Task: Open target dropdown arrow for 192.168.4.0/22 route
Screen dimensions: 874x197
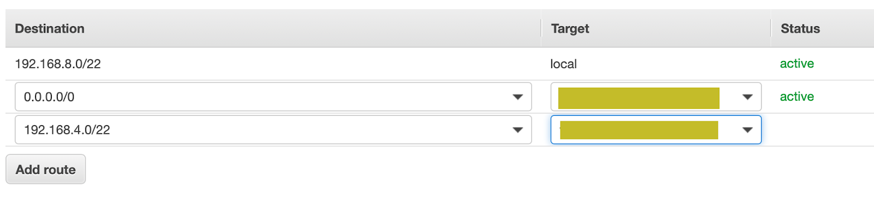Action: (x=747, y=130)
